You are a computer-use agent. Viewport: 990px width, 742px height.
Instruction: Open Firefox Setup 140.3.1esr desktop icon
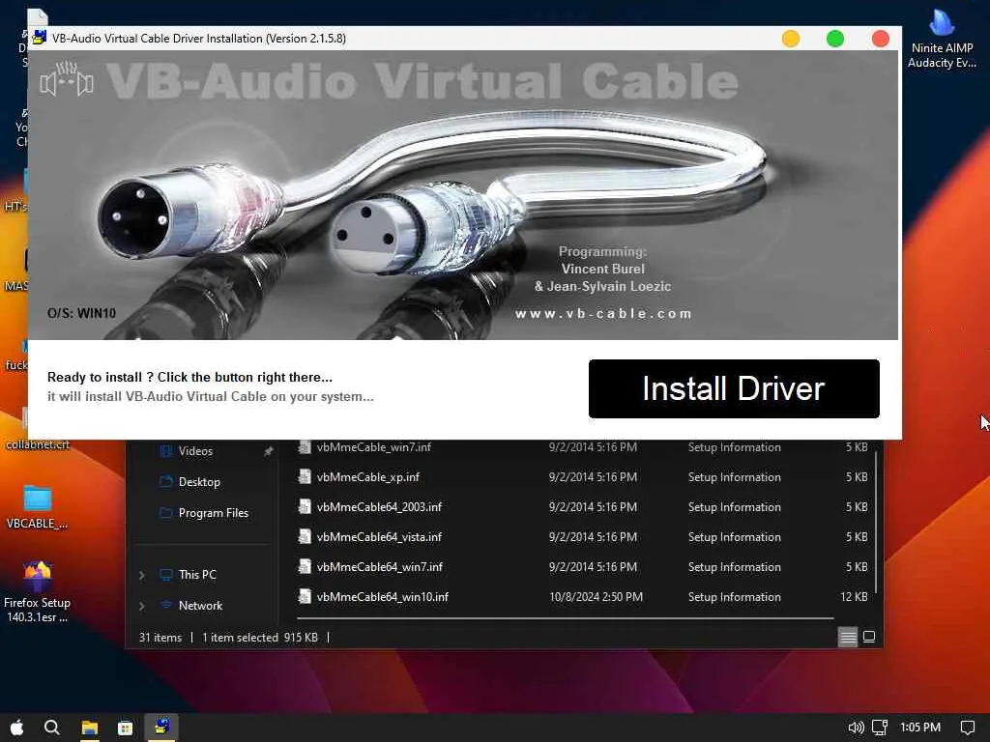pyautogui.click(x=38, y=592)
